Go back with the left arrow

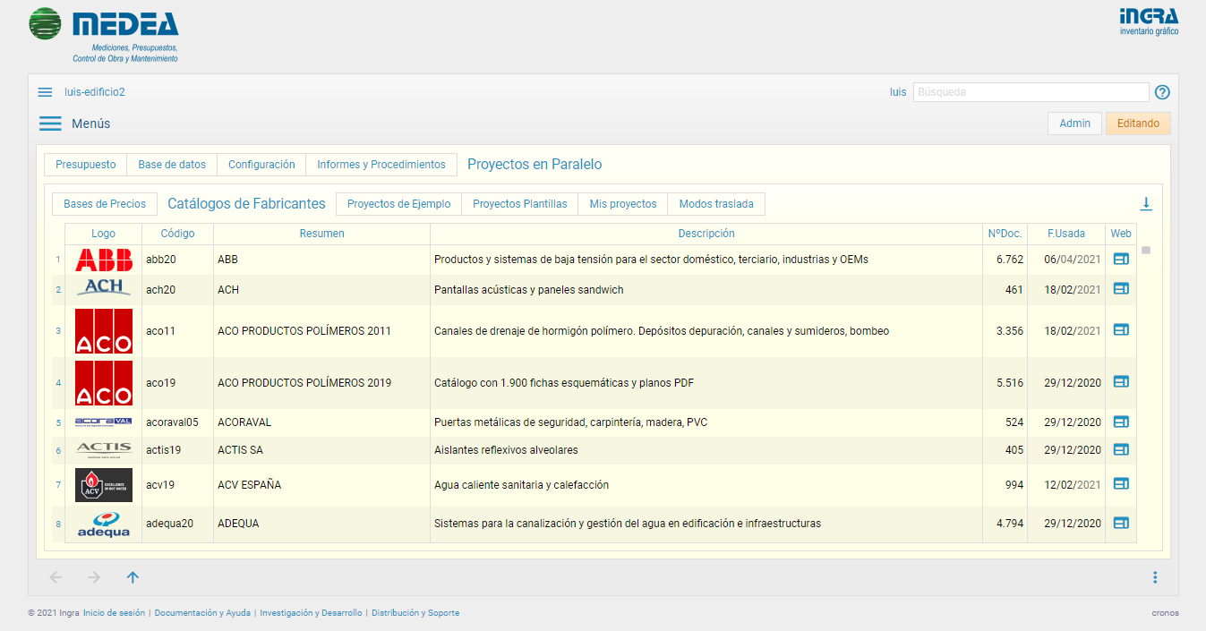click(56, 577)
